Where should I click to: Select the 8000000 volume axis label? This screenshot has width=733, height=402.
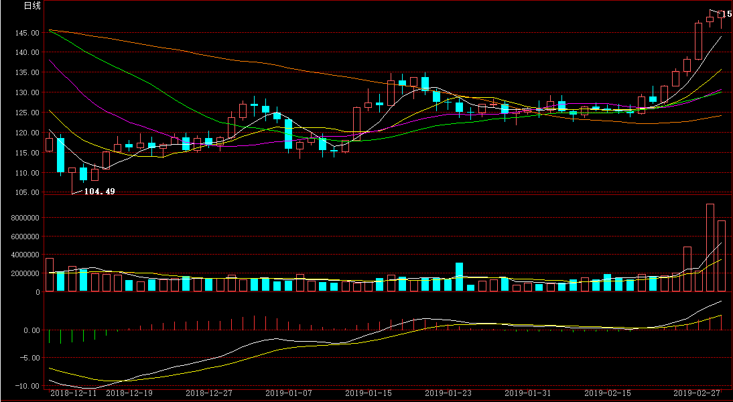point(24,218)
